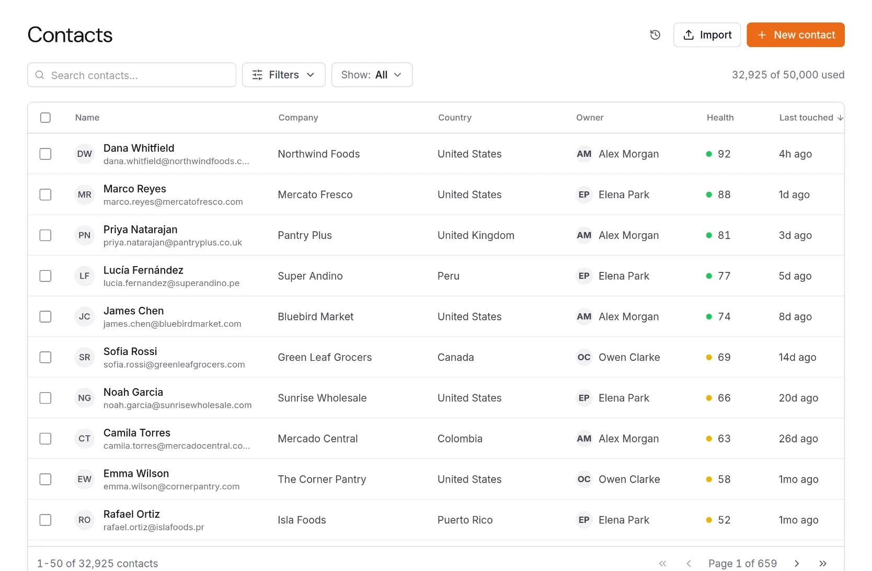Image resolution: width=872 pixels, height=571 pixels.
Task: Check the box for Marco Reyes
Action: click(45, 195)
